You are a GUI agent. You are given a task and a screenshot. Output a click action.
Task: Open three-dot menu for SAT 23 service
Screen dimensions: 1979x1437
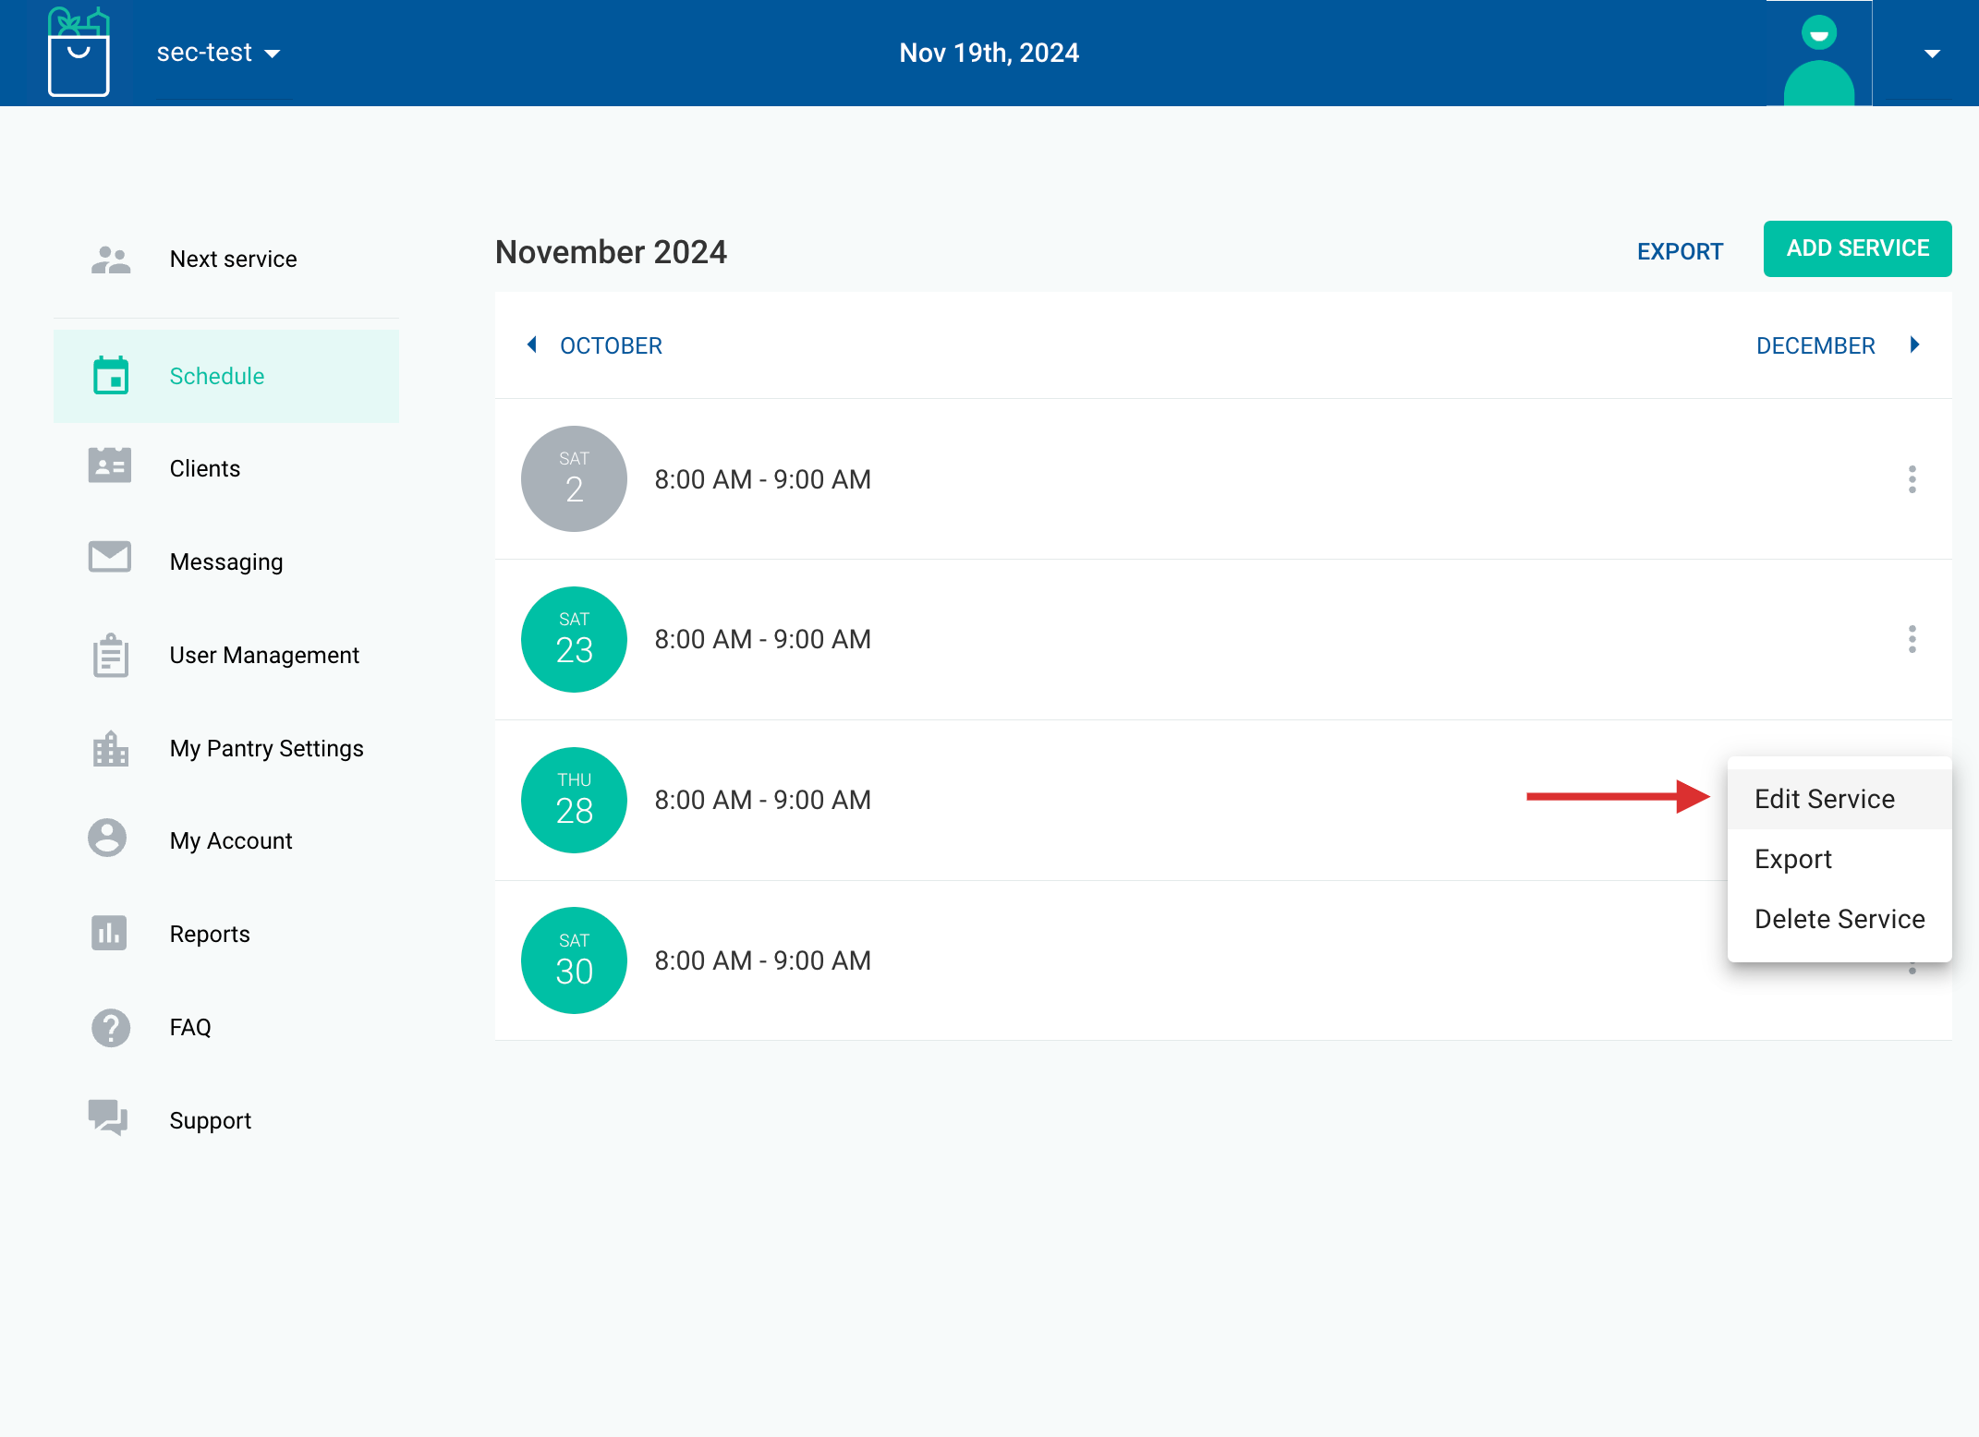1912,639
